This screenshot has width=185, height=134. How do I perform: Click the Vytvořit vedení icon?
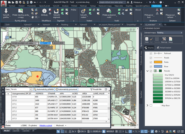point(83,11)
